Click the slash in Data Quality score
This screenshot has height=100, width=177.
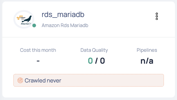(x=96, y=61)
